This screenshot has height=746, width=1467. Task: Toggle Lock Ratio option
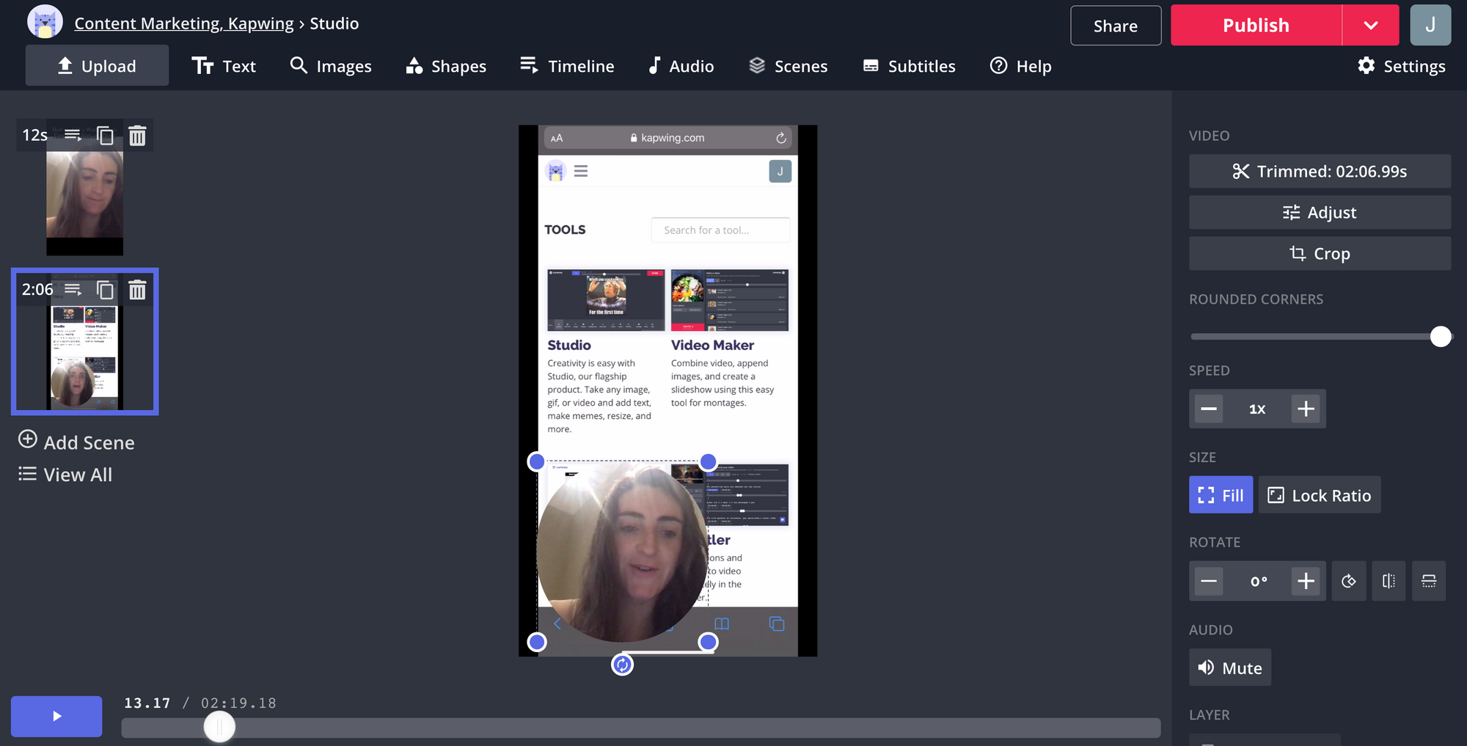tap(1319, 495)
